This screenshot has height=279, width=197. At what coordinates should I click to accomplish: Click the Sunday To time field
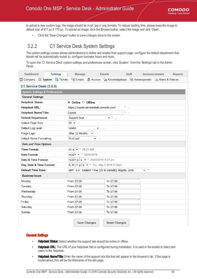(x=125, y=212)
